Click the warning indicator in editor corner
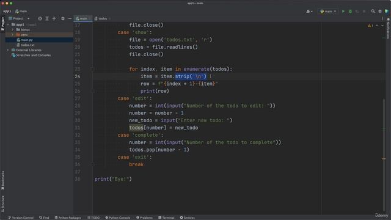The image size is (391, 220). click(x=370, y=26)
